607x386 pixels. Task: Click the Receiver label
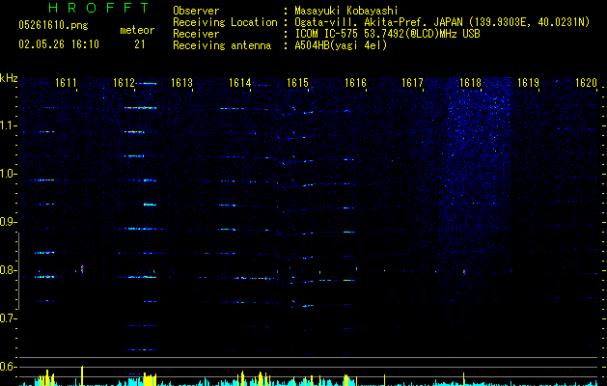point(196,34)
